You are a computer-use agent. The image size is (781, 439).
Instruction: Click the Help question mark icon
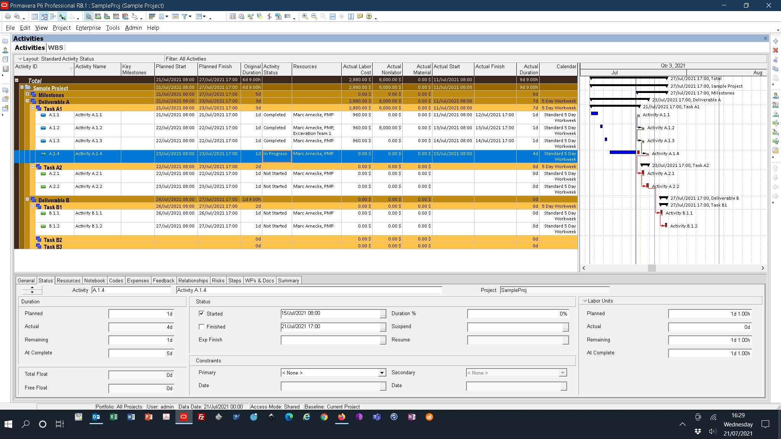(369, 16)
